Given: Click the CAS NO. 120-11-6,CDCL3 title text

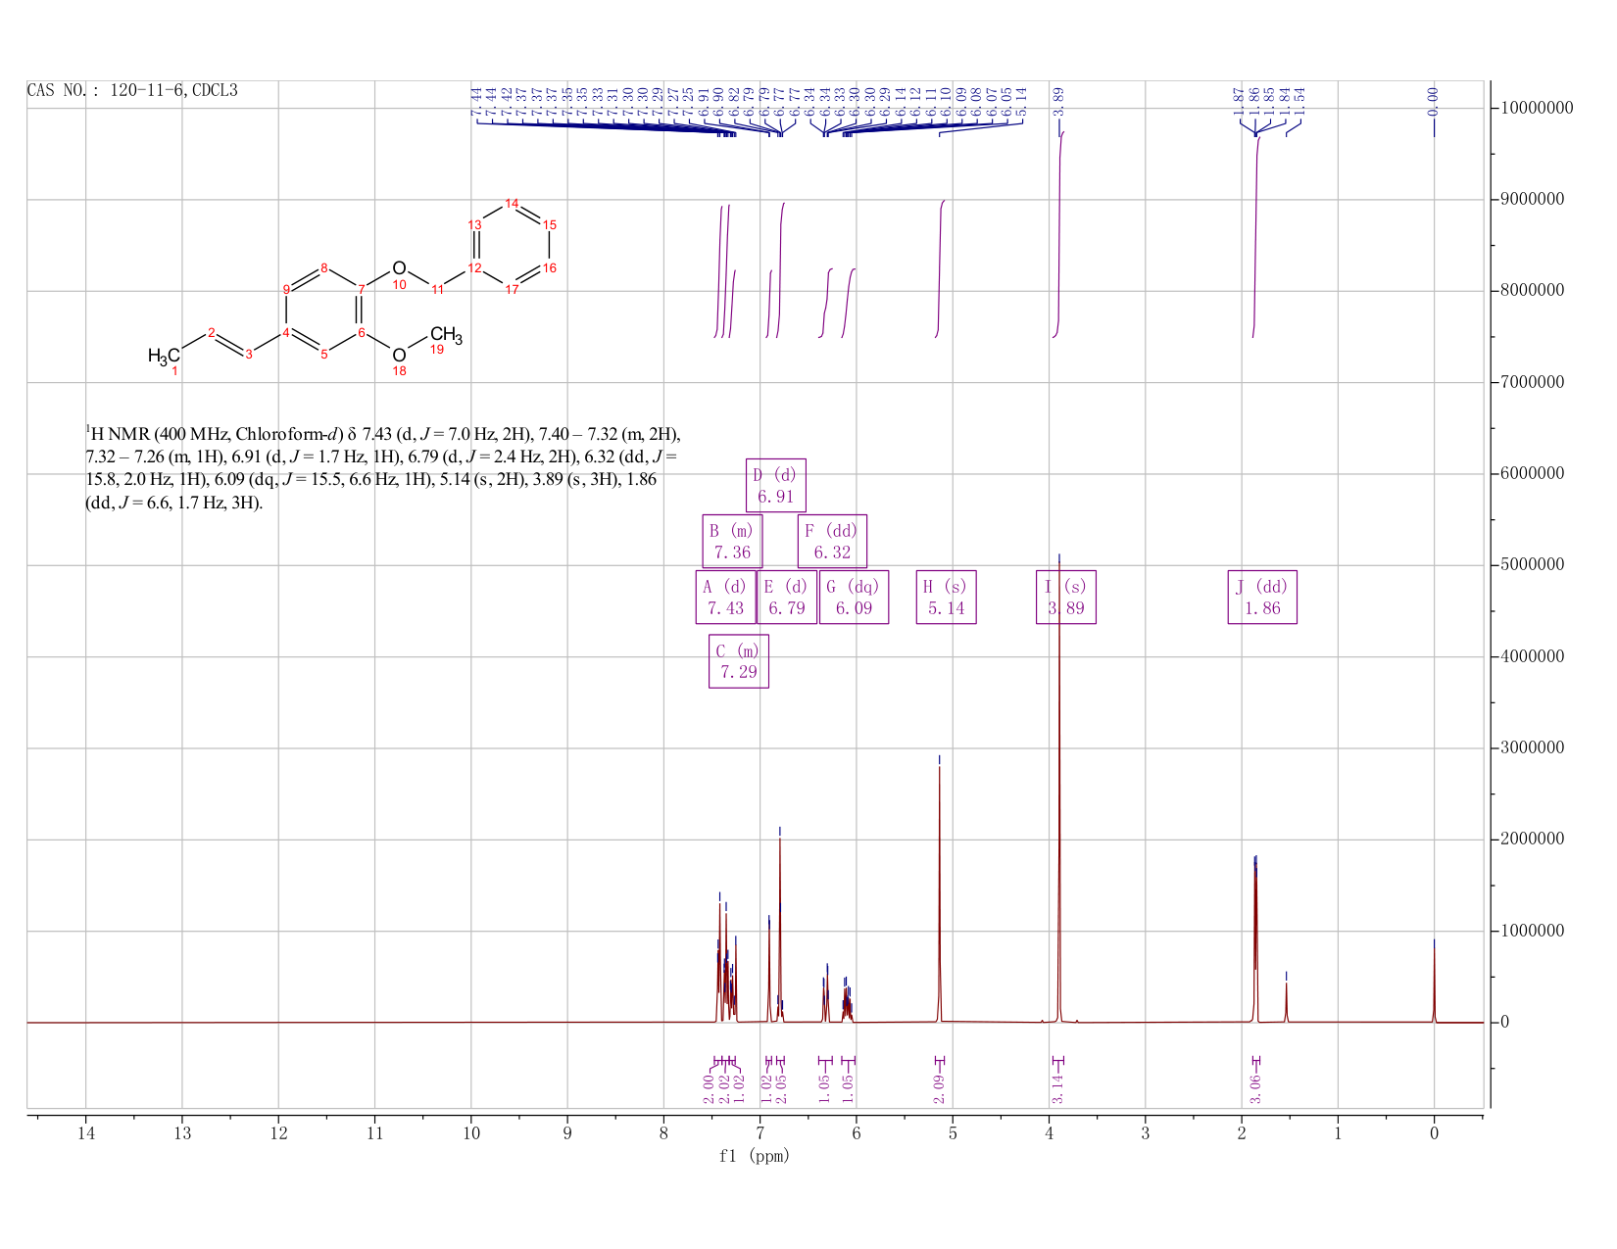Looking at the screenshot, I should [x=132, y=91].
